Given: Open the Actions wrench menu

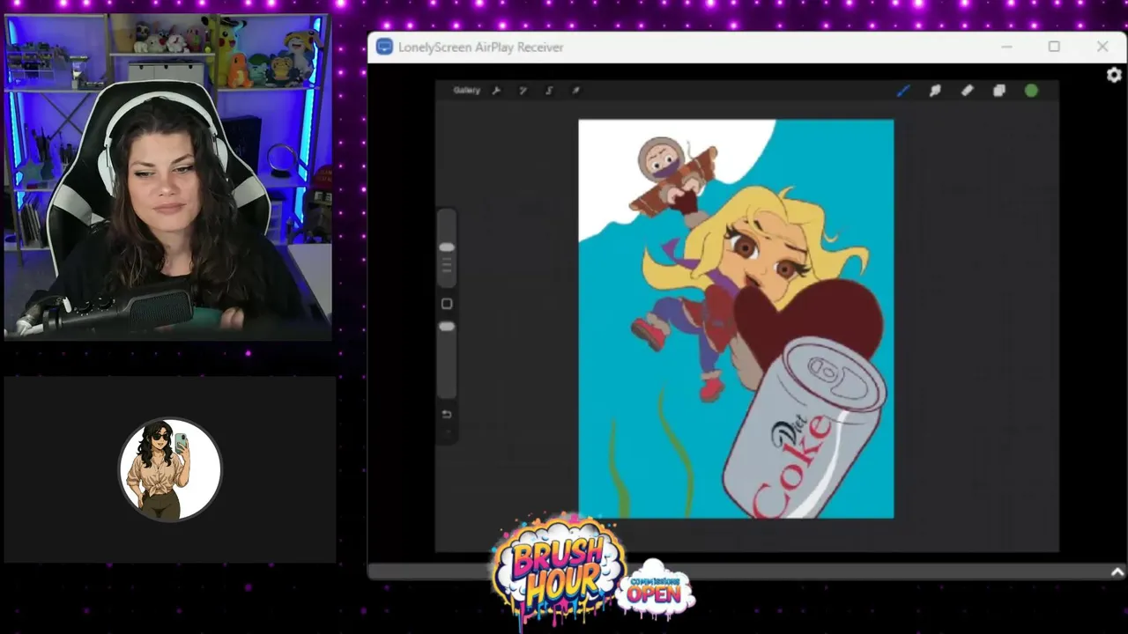Looking at the screenshot, I should [x=496, y=90].
